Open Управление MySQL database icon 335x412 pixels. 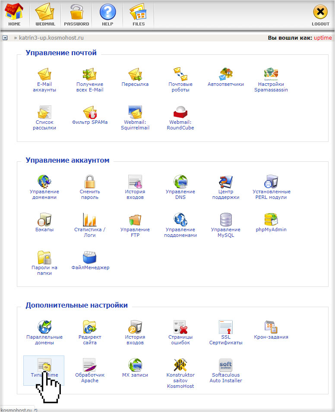[x=226, y=220]
